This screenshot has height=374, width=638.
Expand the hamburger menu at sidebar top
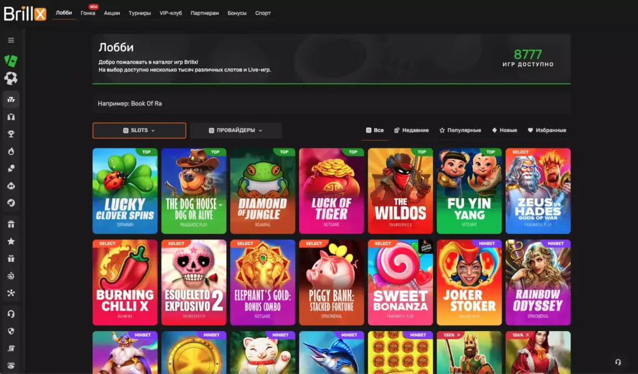click(x=11, y=39)
